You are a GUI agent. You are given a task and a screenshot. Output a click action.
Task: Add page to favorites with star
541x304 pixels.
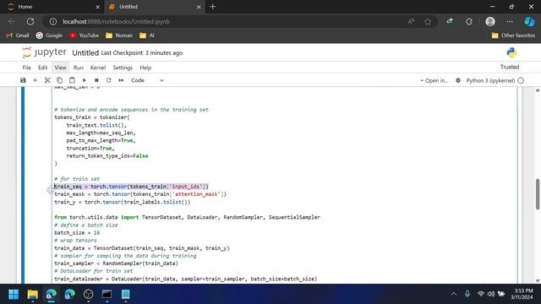point(428,21)
